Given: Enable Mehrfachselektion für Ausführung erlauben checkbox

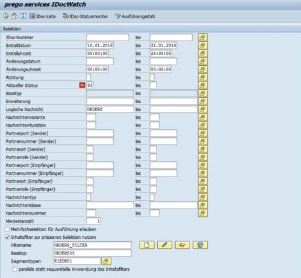Looking at the screenshot, I should coord(7,229).
